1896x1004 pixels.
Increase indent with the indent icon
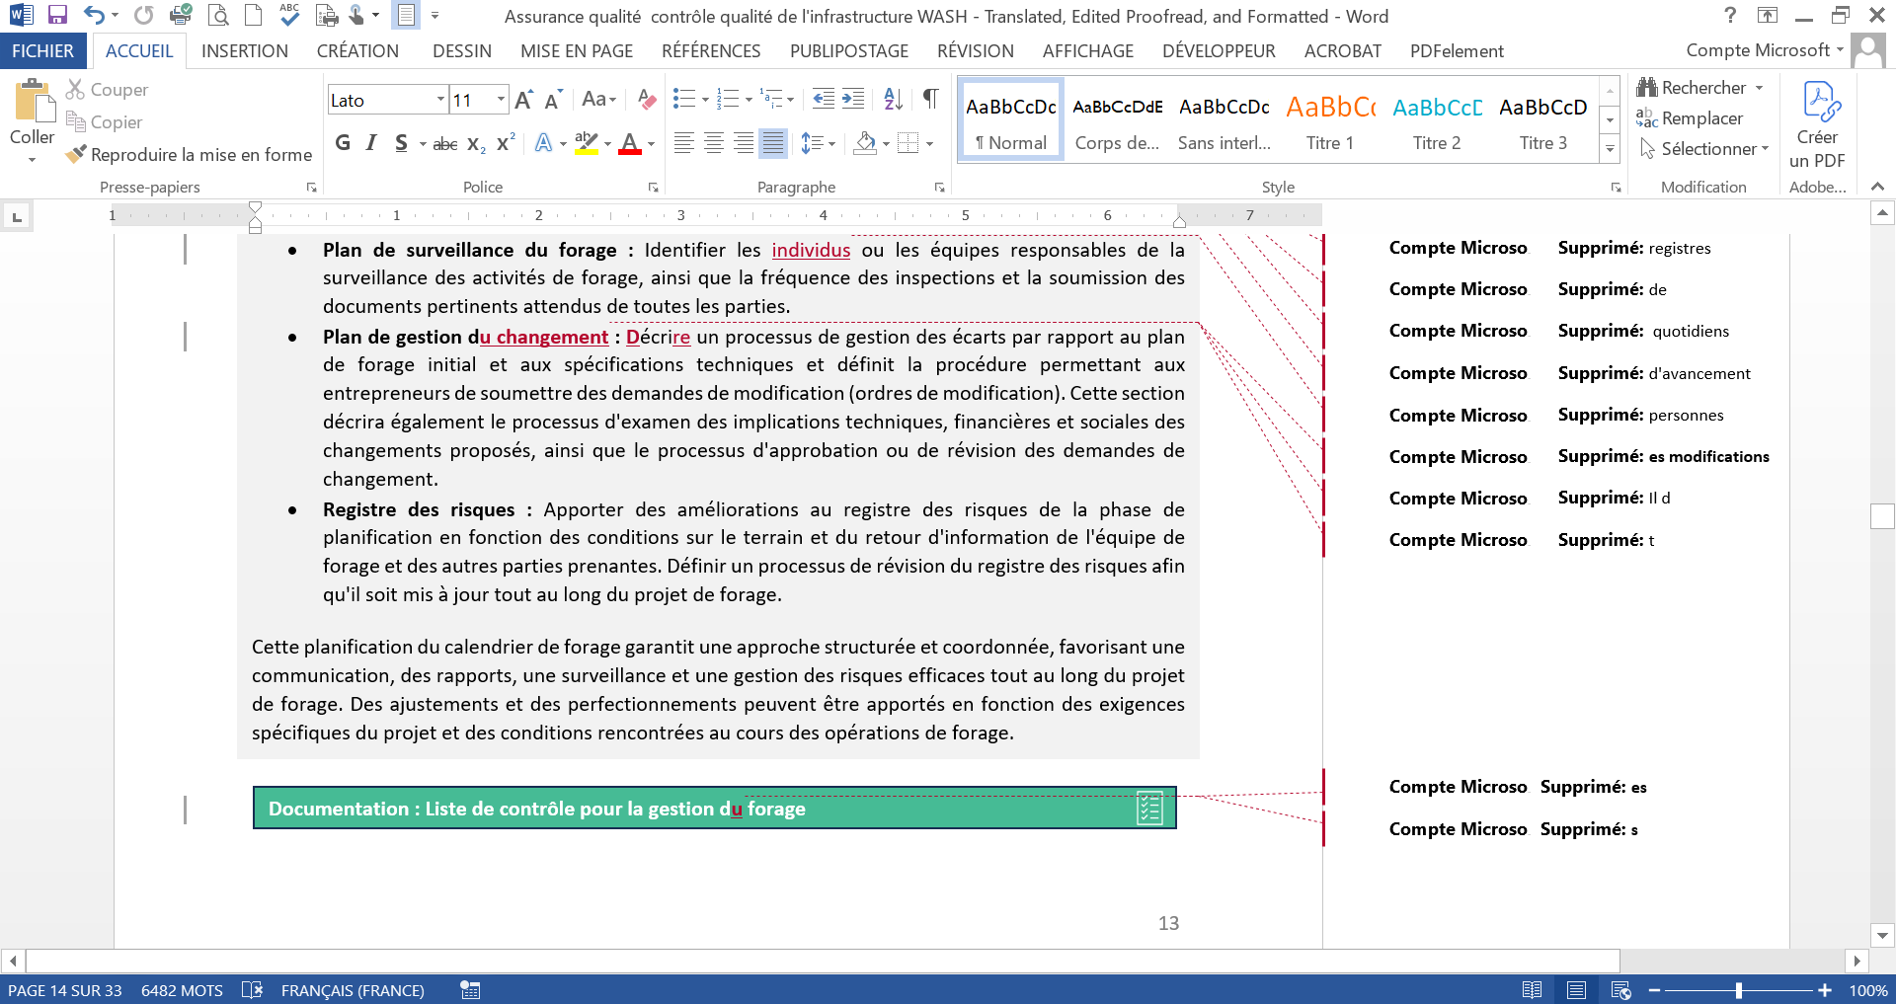[853, 99]
